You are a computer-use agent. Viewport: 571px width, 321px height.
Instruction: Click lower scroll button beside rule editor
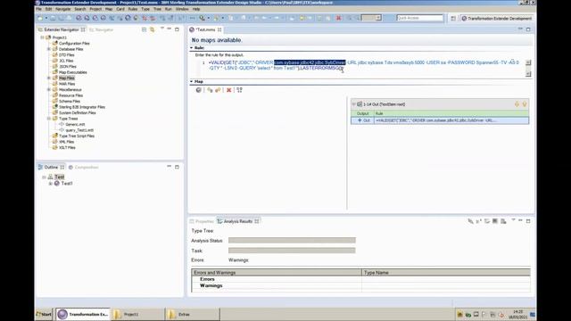528,74
